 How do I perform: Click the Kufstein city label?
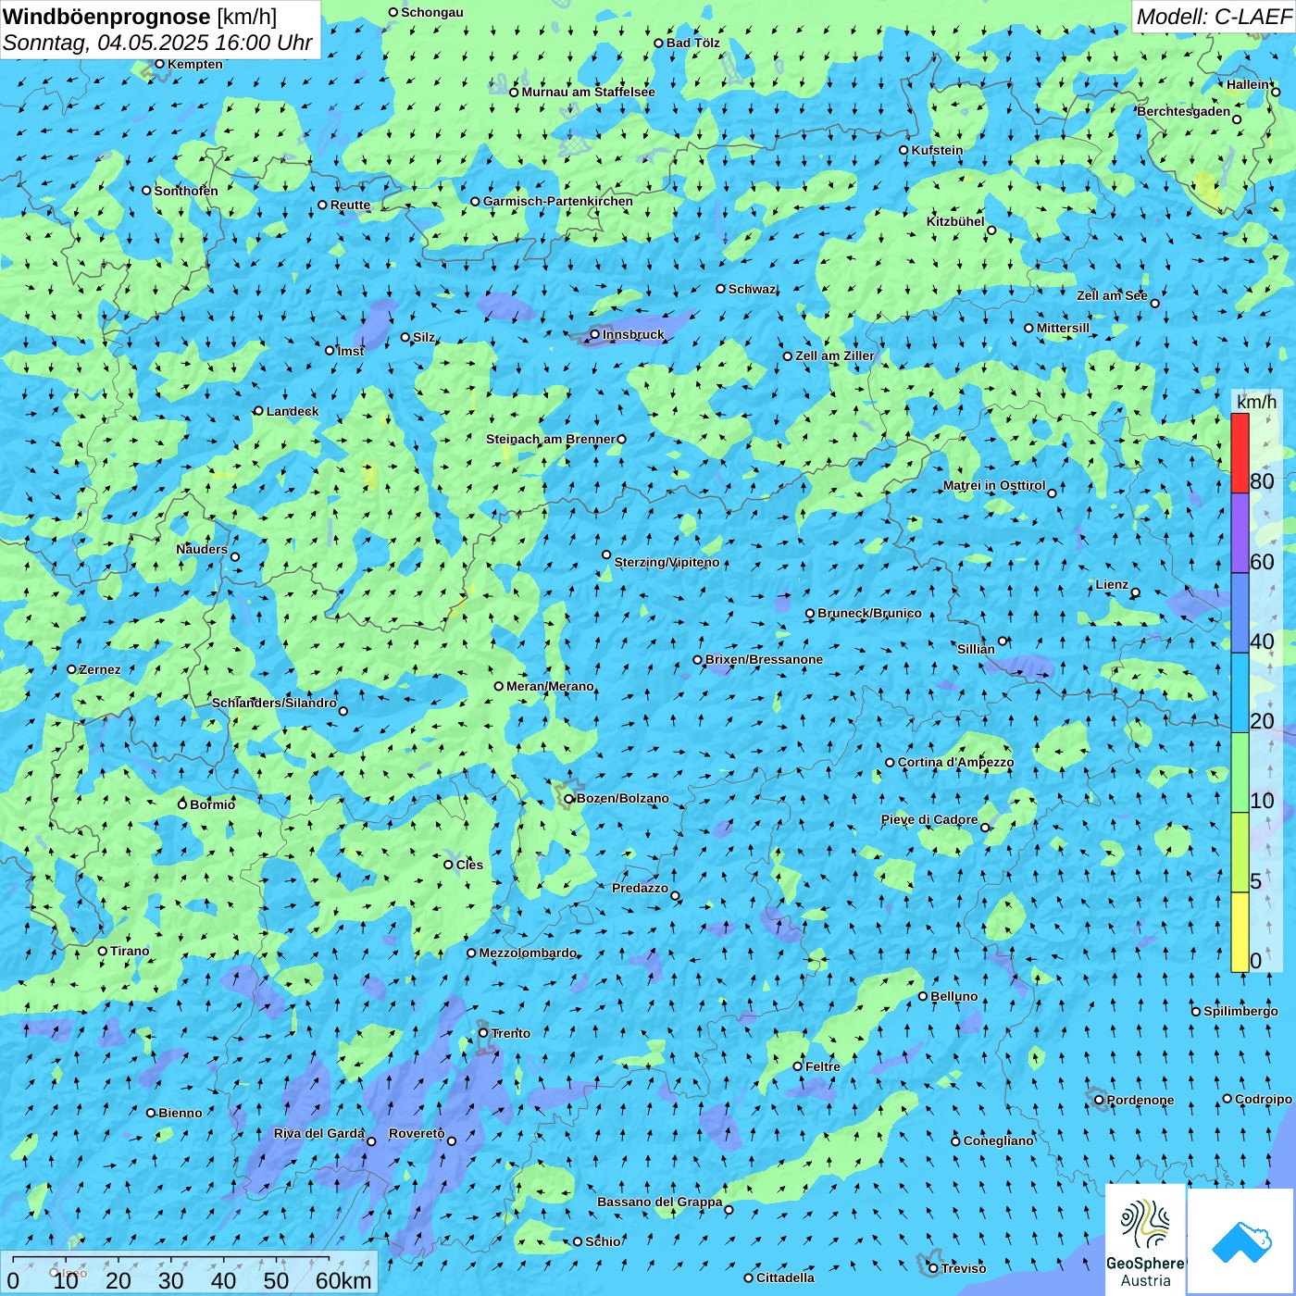click(x=937, y=150)
